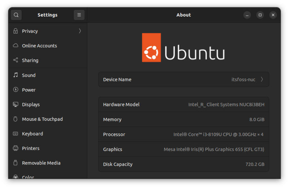Go to Sharing settings

tap(48, 60)
